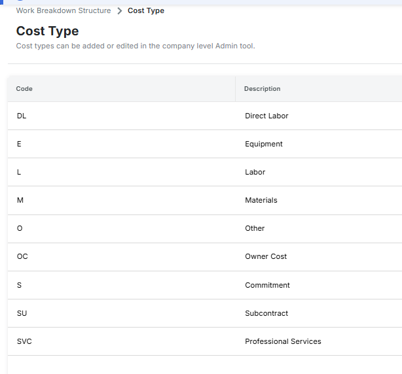Screen dimensions: 402x374
Task: Click the Work Breakdown Structure breadcrumb link
Action: tap(64, 10)
